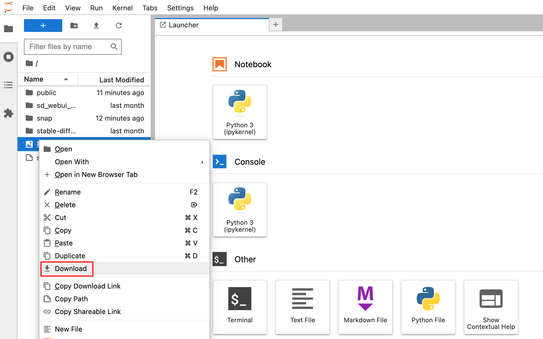Open a new tab with plus button
This screenshot has width=543, height=339.
tap(276, 25)
